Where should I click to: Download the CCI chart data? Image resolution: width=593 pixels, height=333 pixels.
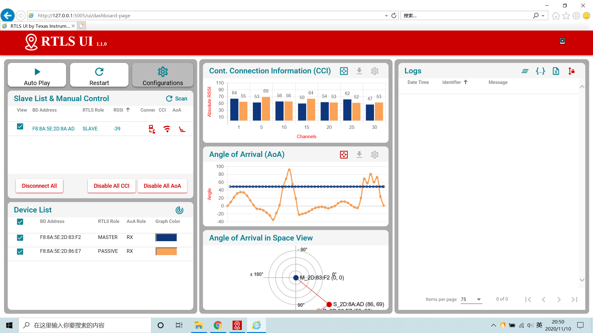pos(359,71)
